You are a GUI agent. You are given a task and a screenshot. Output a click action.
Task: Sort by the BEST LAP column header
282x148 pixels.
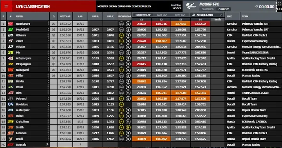pos(65,16)
